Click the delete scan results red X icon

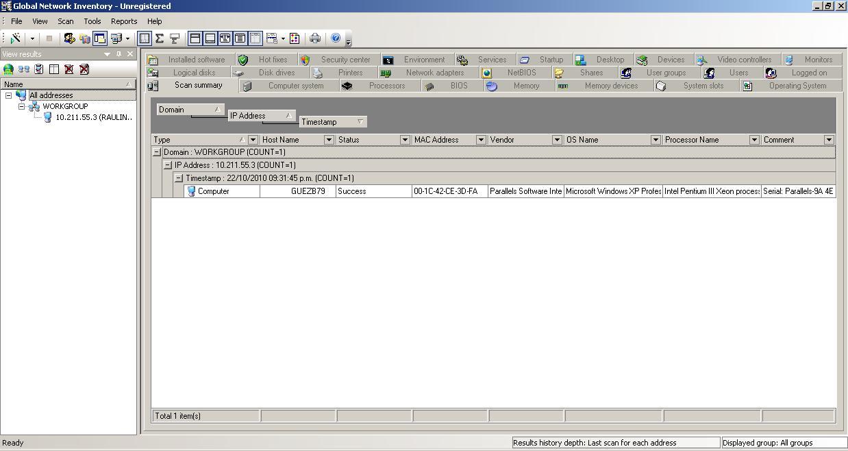[68, 69]
